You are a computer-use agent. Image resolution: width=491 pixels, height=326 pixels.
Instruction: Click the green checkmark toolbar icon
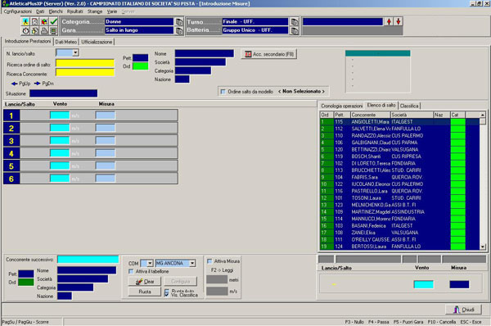tap(53, 21)
